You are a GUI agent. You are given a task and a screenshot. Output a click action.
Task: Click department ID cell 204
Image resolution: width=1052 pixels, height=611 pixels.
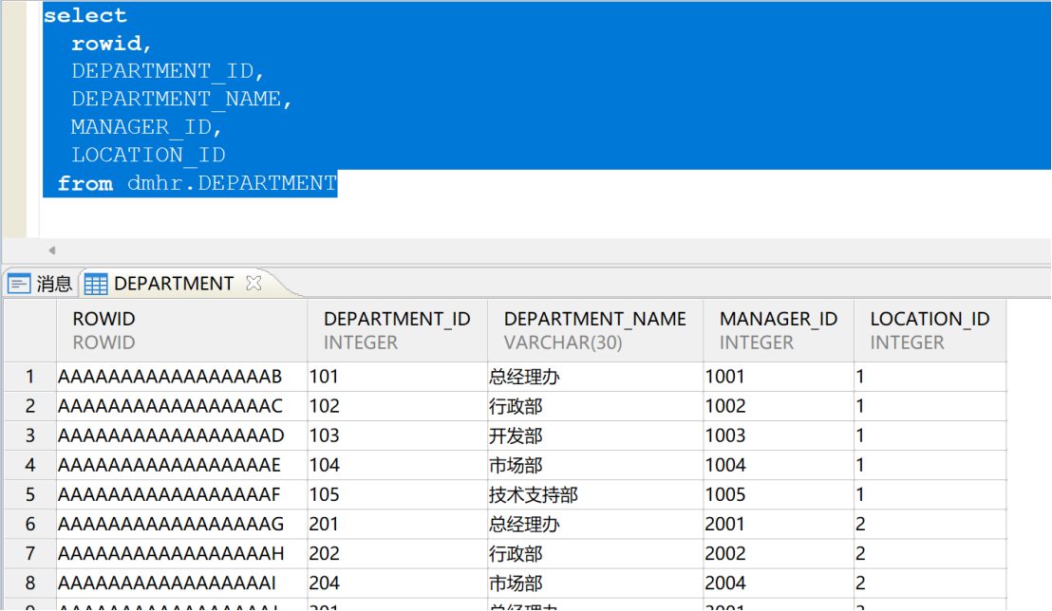tap(397, 583)
